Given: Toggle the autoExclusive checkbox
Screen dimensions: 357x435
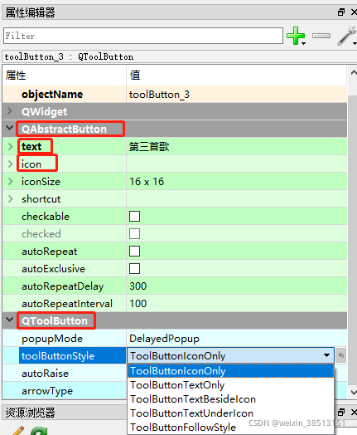Looking at the screenshot, I should click(134, 268).
